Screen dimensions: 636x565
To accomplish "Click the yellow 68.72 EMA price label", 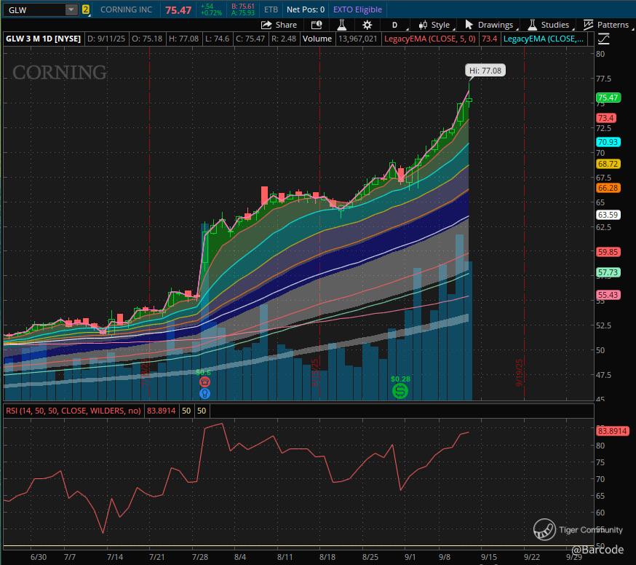I will [608, 164].
